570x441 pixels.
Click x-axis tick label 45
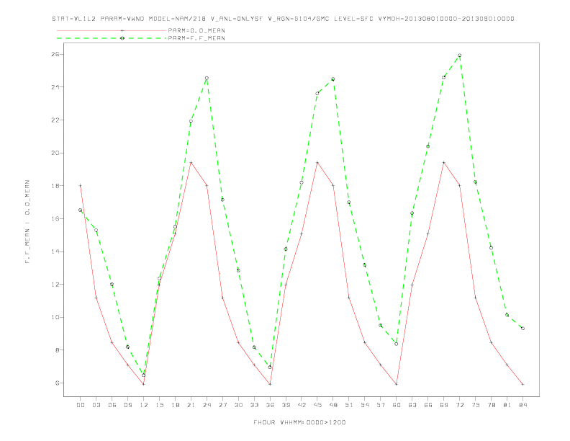(x=317, y=405)
